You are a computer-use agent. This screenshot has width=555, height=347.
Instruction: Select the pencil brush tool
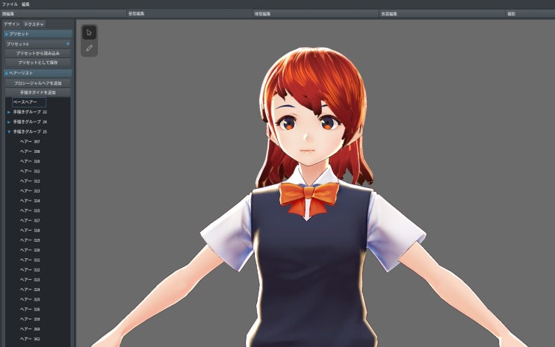89,48
